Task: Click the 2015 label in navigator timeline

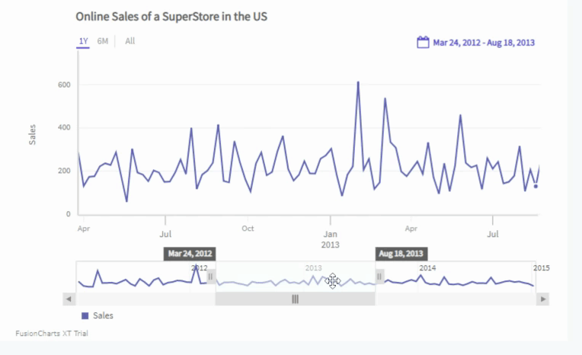Action: coord(541,268)
